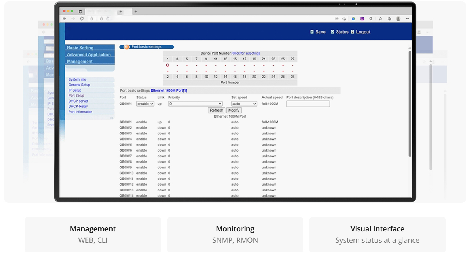Open the browser three-dot menu

(407, 18)
